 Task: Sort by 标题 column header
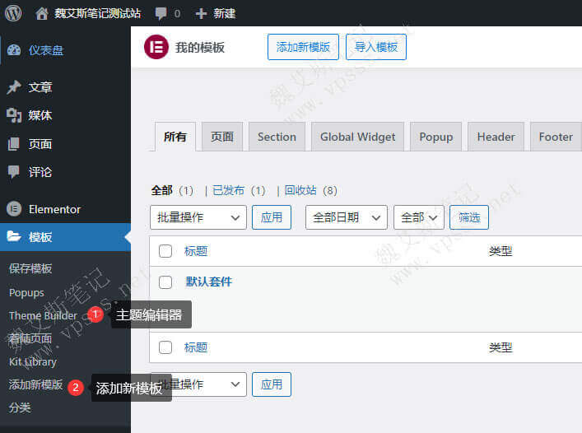(x=196, y=251)
